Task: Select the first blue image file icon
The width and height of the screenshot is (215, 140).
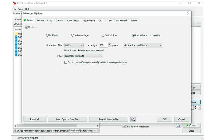Action: tap(16, 37)
